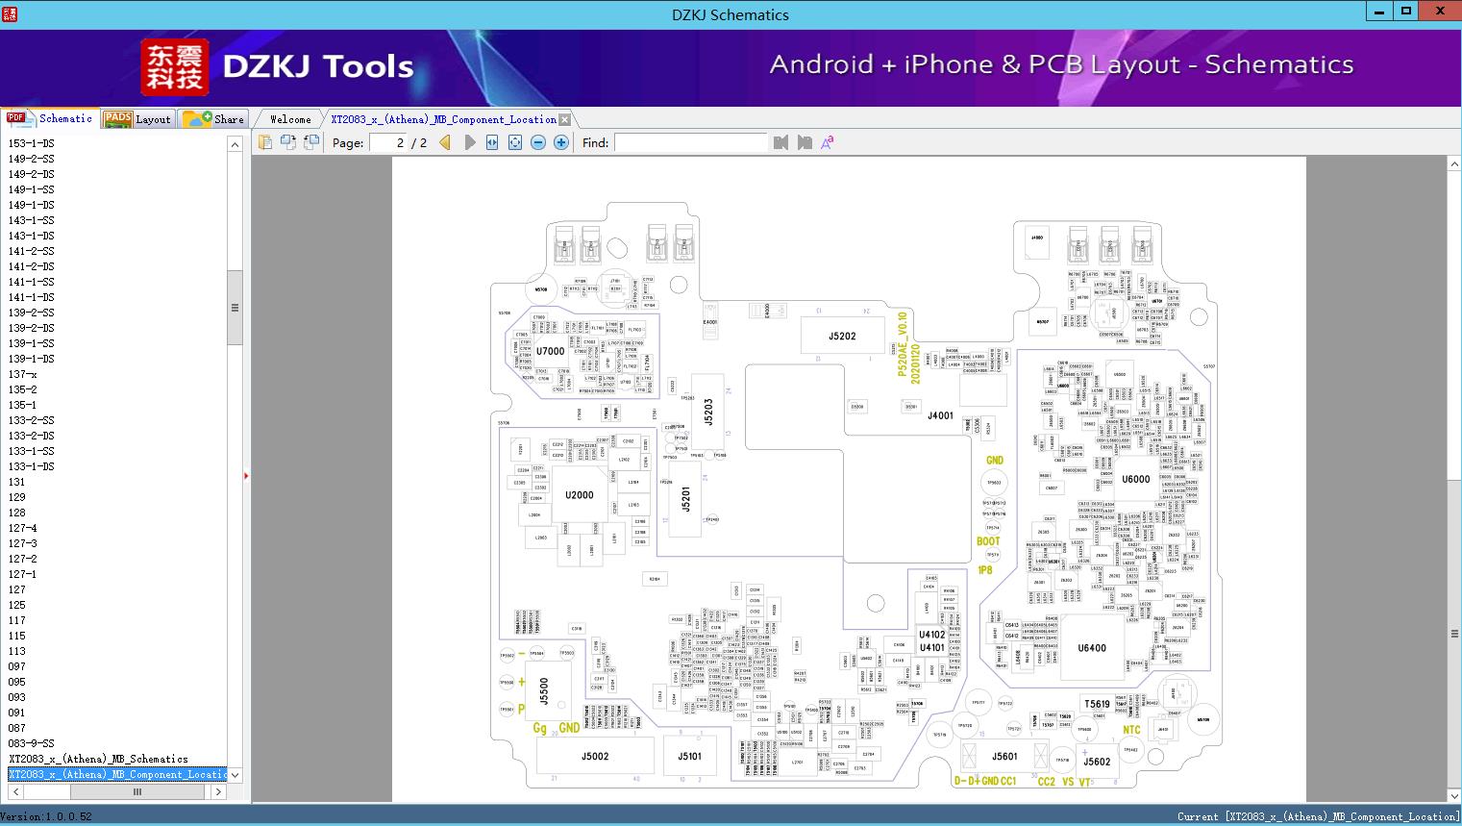Zoom in with the plus icon
Image resolution: width=1462 pixels, height=826 pixels.
561,142
